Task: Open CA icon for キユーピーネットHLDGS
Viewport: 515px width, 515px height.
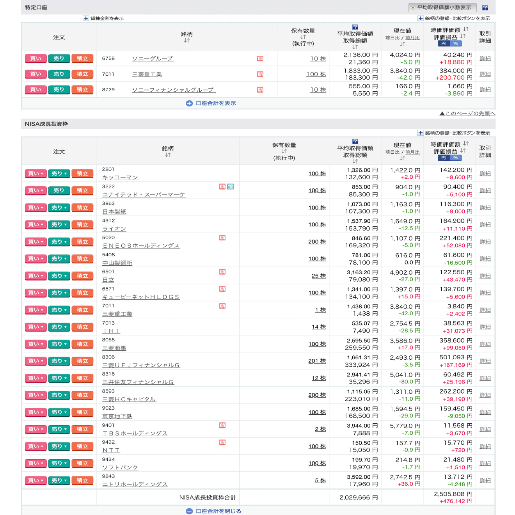Action: [x=222, y=289]
